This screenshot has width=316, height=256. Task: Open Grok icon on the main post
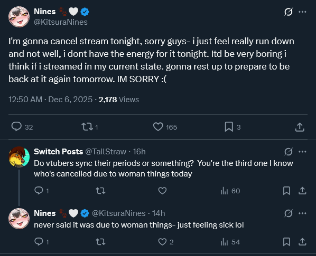[x=289, y=12]
